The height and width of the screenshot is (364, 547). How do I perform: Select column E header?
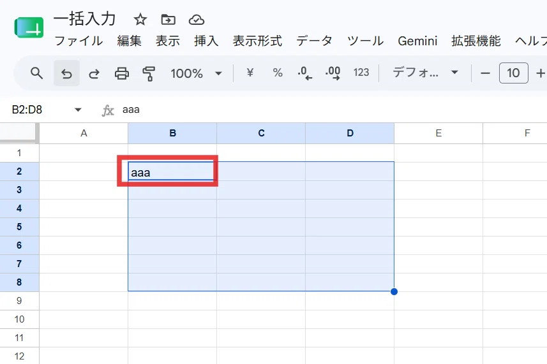tap(438, 133)
